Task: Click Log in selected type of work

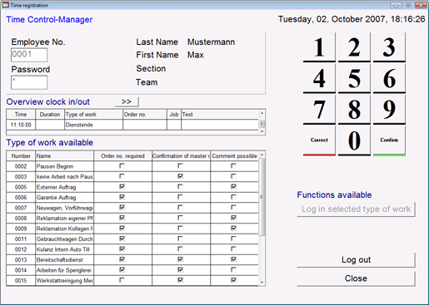Action: point(356,209)
